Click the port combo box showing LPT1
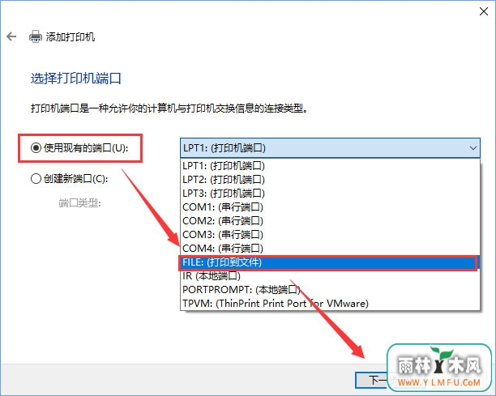 tap(330, 148)
